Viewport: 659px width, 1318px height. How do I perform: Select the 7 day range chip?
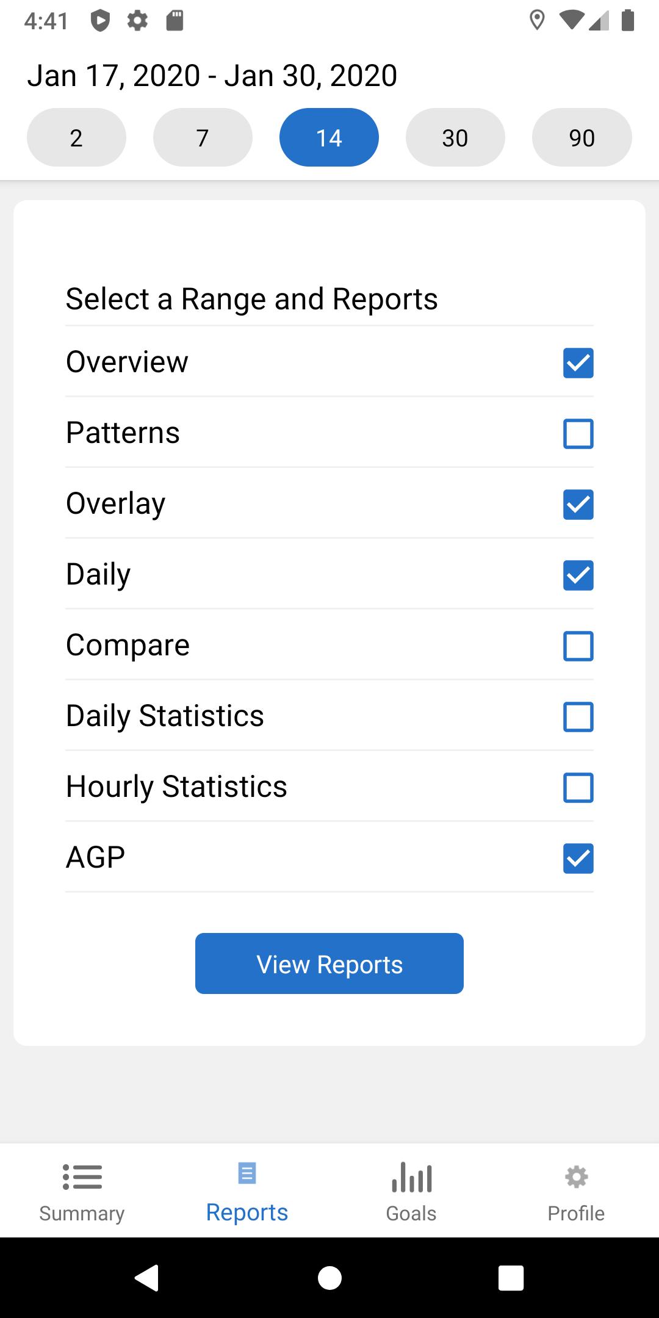click(203, 137)
